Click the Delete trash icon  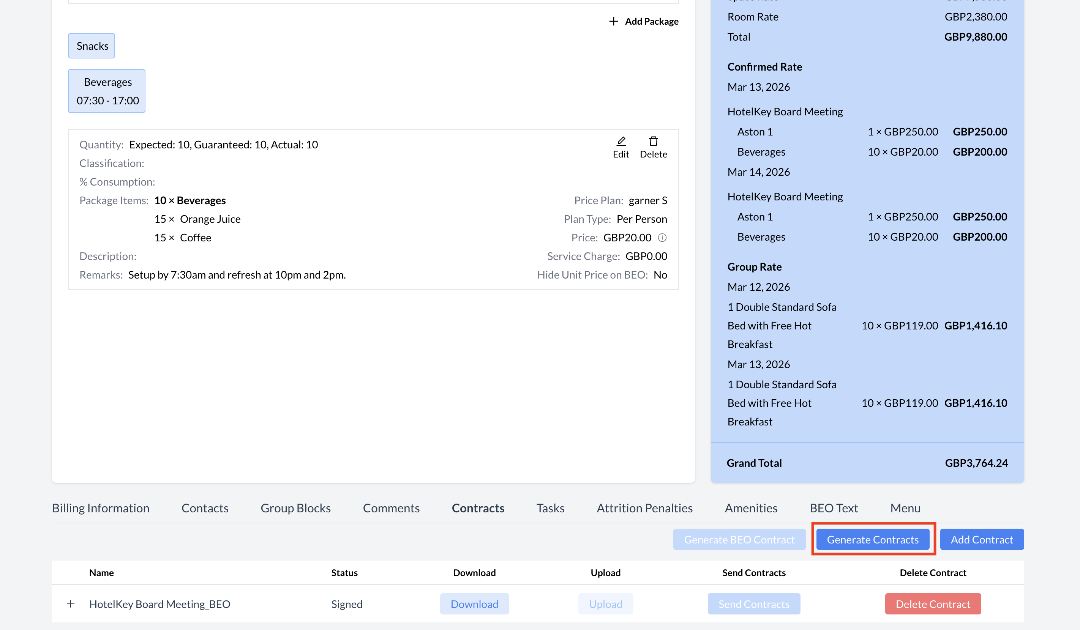pyautogui.click(x=653, y=141)
